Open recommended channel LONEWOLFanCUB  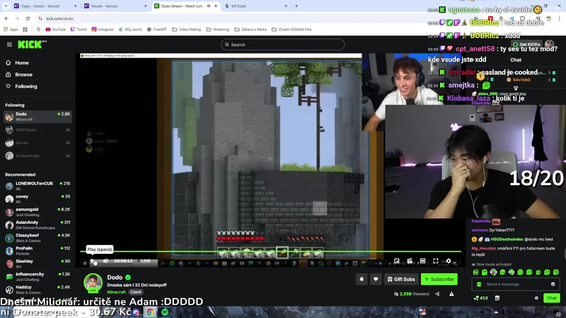click(x=38, y=186)
